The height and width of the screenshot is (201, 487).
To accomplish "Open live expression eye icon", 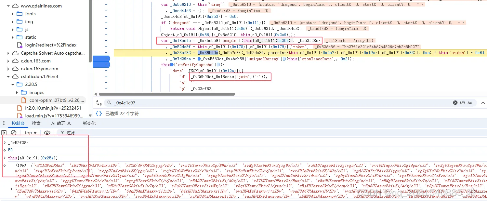I will (x=47, y=133).
